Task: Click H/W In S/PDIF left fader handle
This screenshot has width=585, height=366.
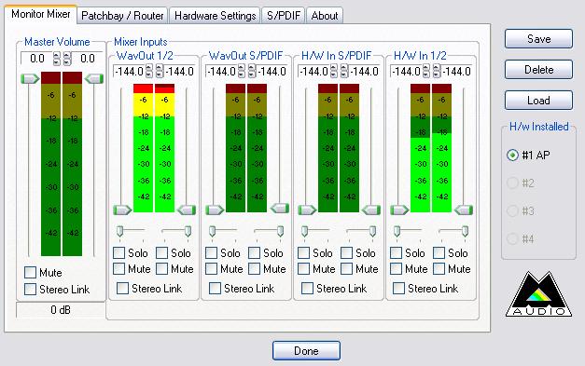Action: (x=307, y=210)
